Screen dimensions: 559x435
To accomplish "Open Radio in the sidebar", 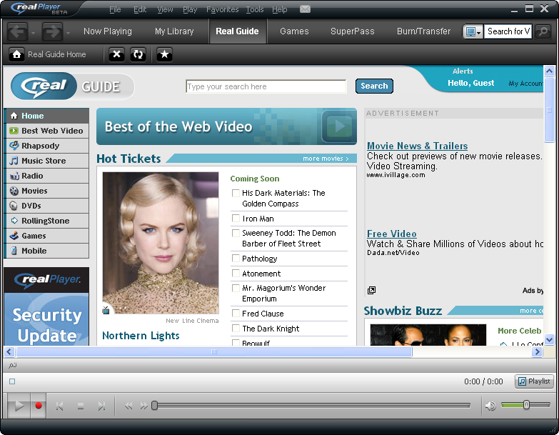I will pyautogui.click(x=46, y=176).
